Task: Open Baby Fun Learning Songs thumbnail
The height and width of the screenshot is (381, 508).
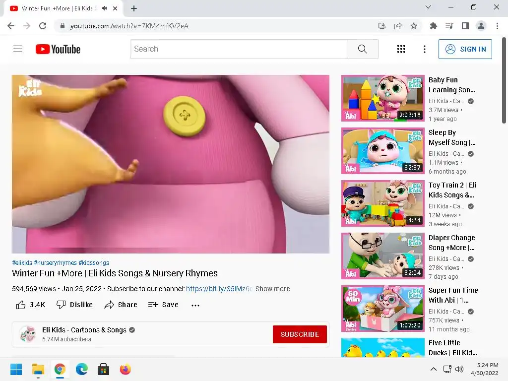Action: (x=383, y=98)
